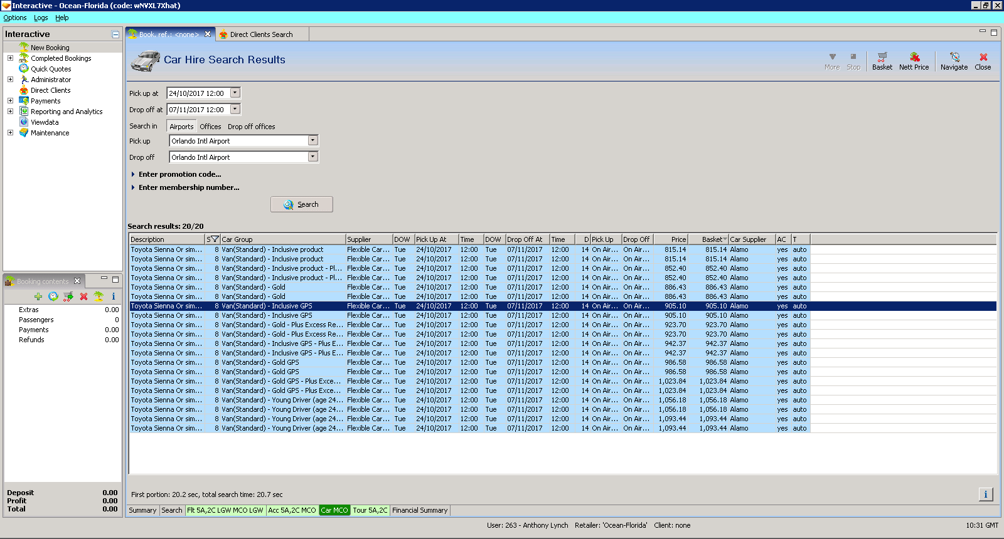Select the Airports search-in tab

point(181,126)
